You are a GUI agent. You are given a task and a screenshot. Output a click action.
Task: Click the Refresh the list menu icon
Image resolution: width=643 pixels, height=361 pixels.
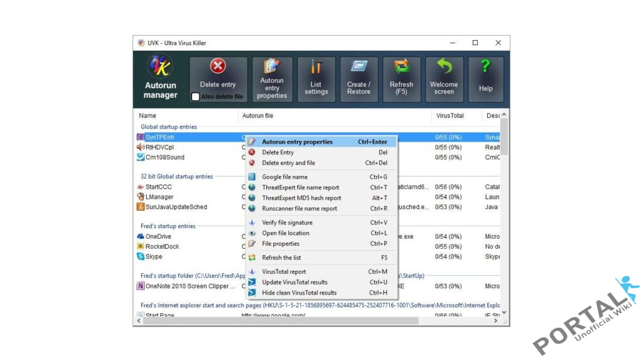coord(252,258)
